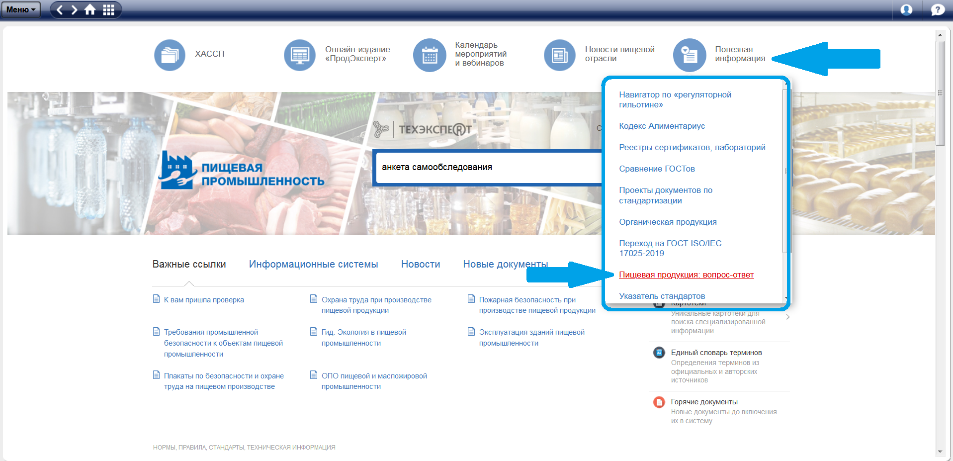Viewport: 953px width, 461px height.
Task: Select Сравнение ГОСТов menu item
Action: click(657, 169)
